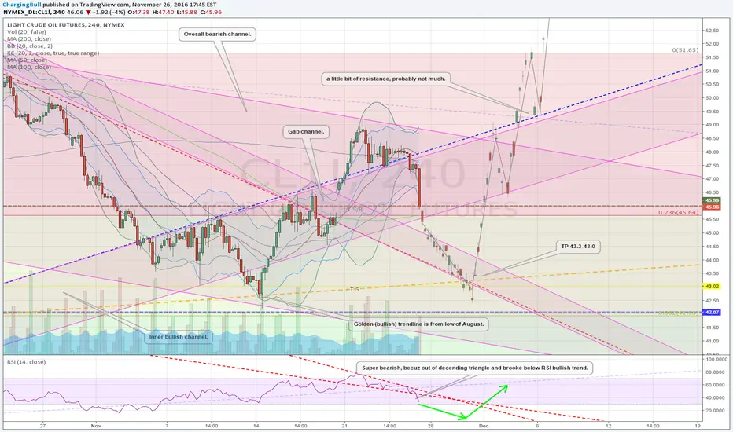This screenshot has width=733, height=432.
Task: Select the '0.236(45.64)' Fibonacci level label
Action: point(678,213)
